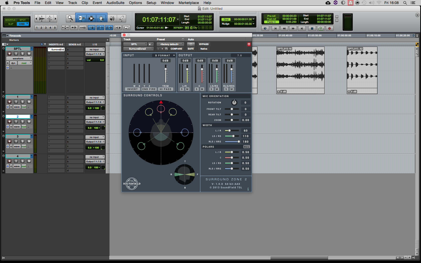Toggle input monitoring on track 1
421x263 pixels.
pos(16,101)
